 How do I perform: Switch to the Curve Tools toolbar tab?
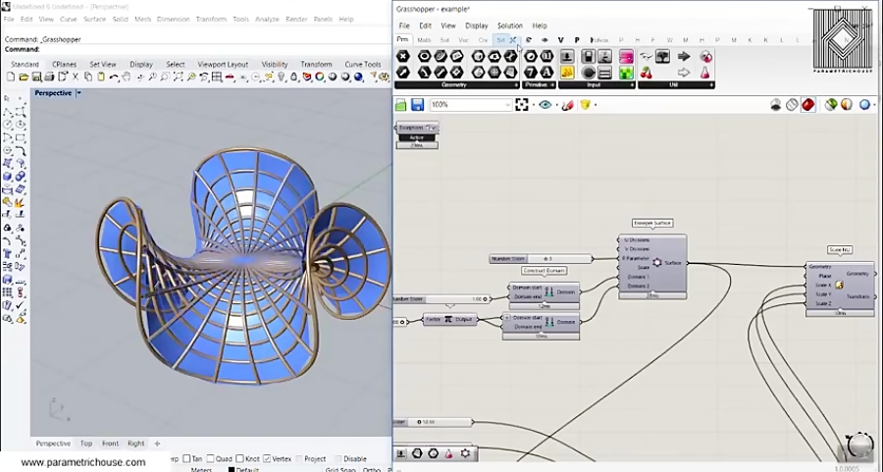coord(363,64)
